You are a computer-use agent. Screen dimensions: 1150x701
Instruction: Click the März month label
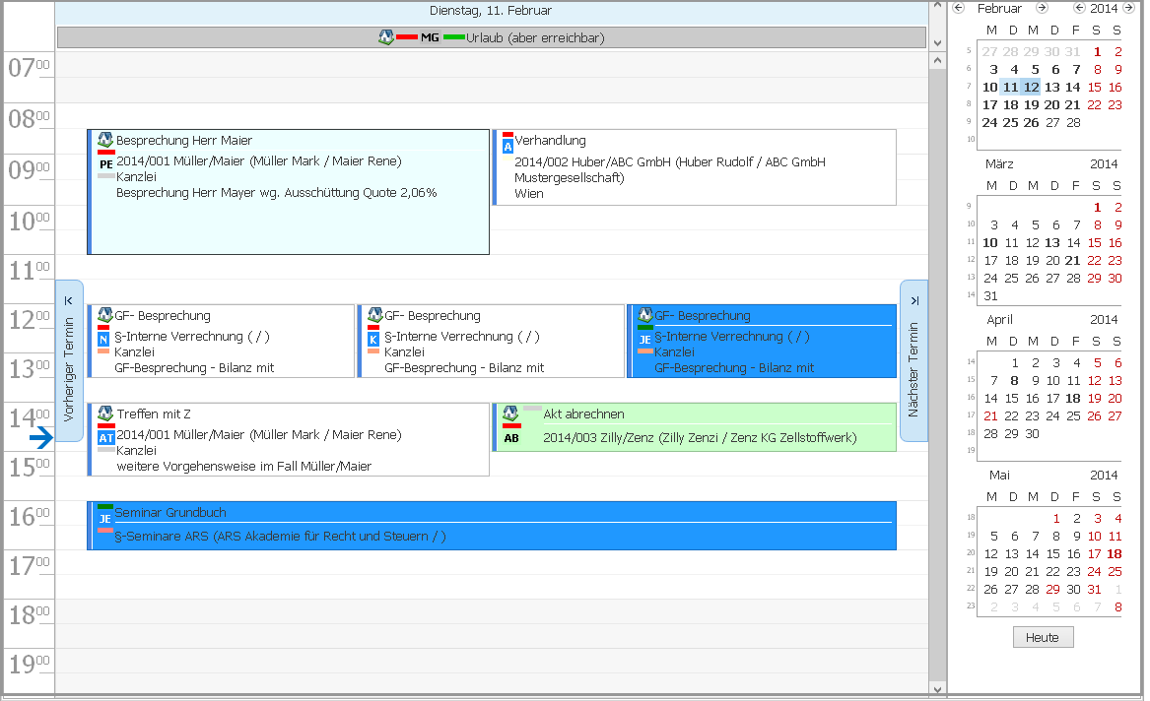tap(999, 164)
